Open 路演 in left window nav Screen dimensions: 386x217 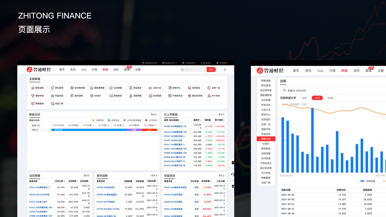(127, 70)
